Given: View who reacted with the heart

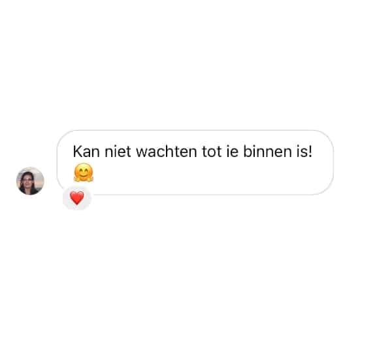Looking at the screenshot, I should pos(77,198).
